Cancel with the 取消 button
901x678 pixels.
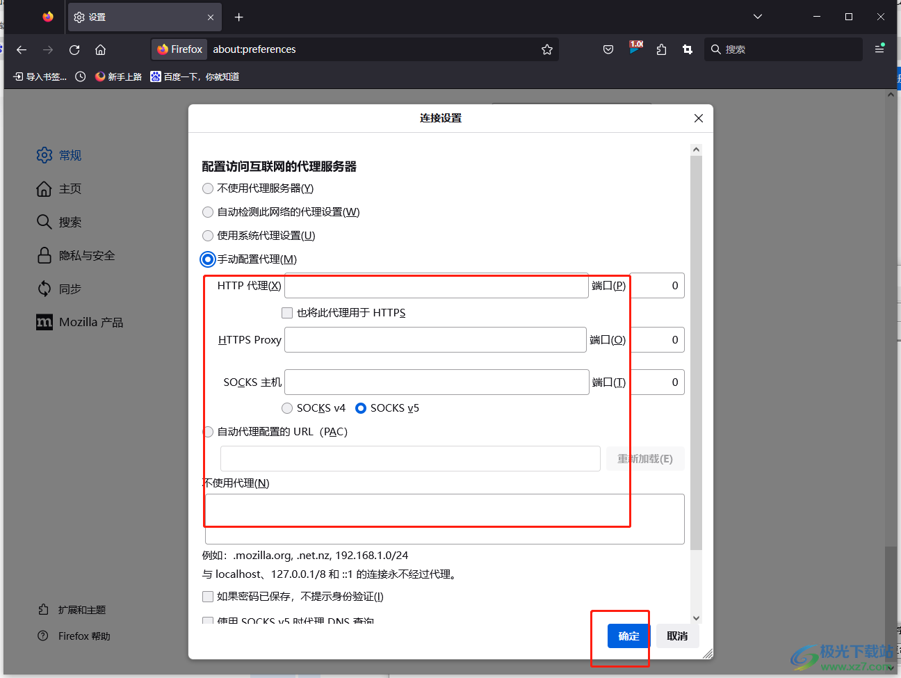[x=677, y=636]
